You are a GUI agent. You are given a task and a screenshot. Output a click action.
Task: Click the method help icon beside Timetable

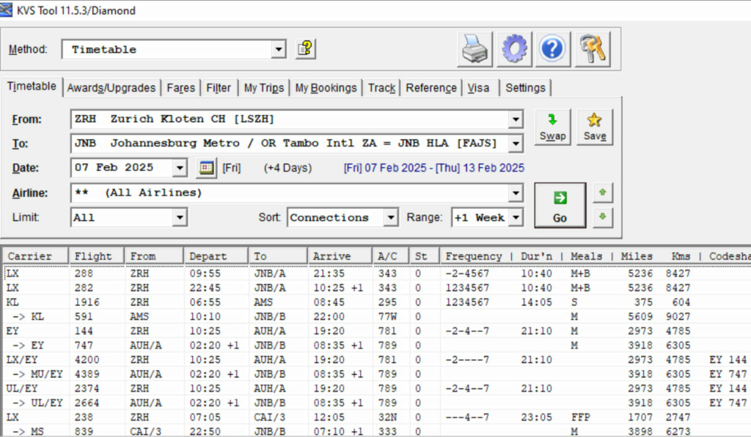point(306,49)
